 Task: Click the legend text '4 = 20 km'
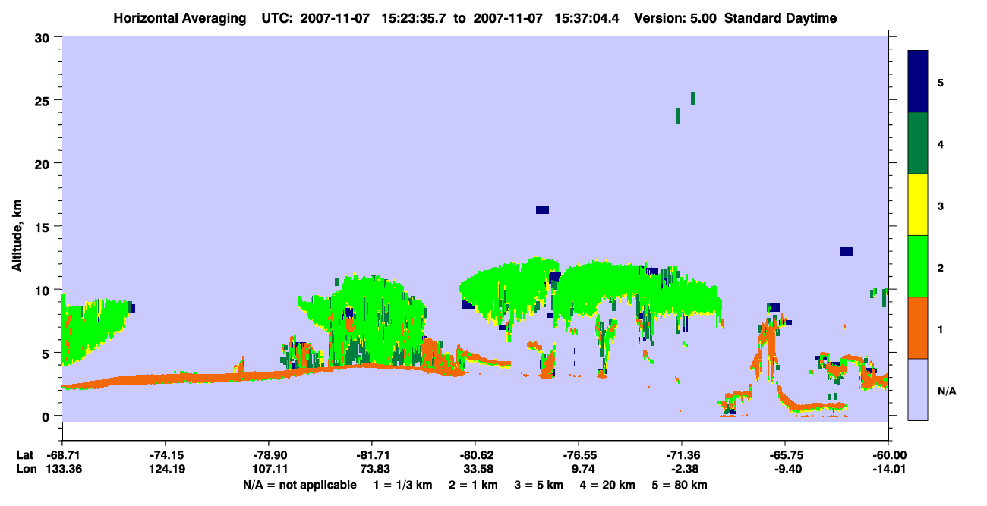(x=609, y=485)
